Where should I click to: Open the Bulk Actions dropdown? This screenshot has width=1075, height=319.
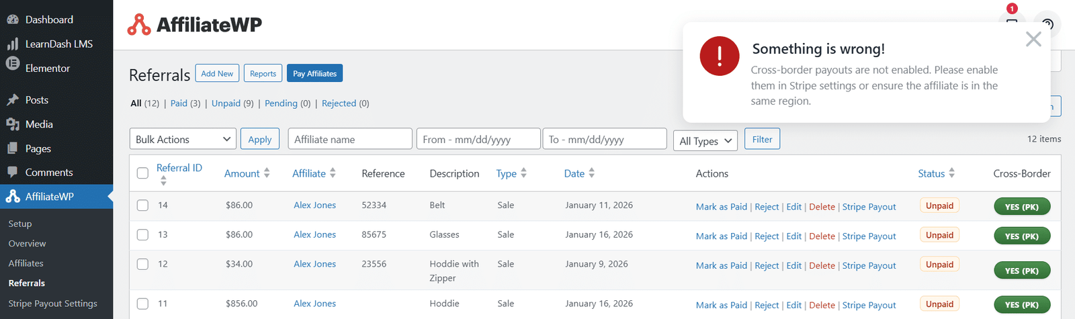tap(183, 139)
